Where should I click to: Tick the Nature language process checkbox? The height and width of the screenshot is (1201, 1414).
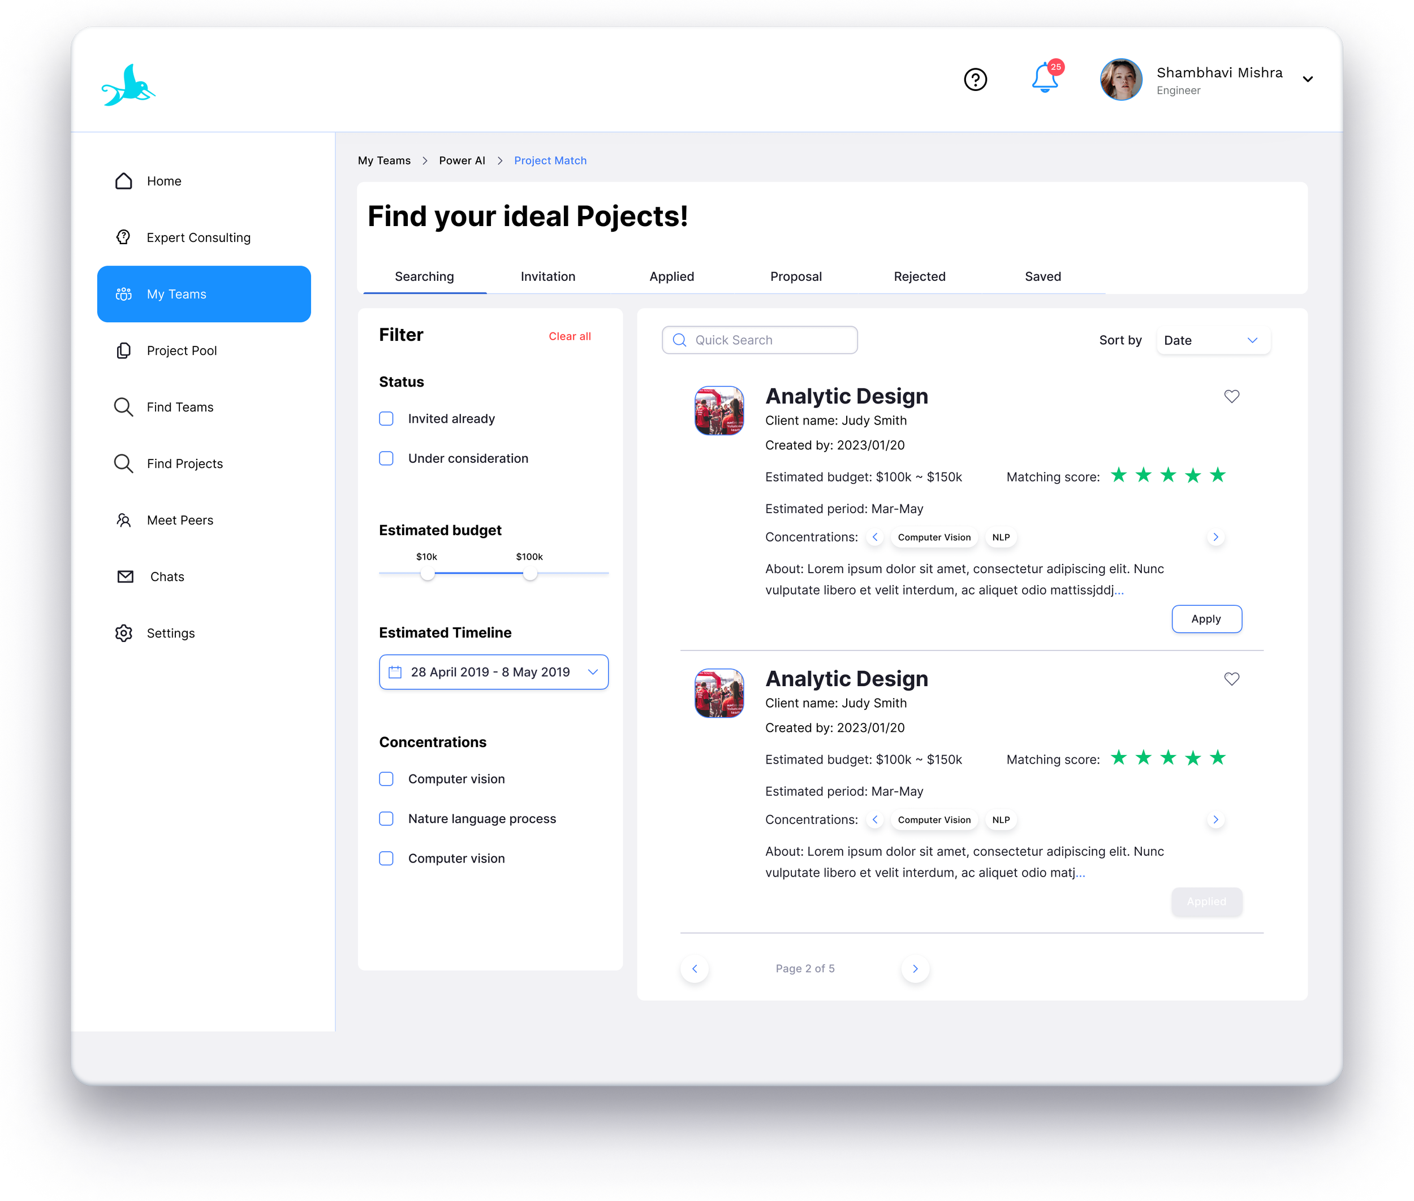tap(386, 818)
